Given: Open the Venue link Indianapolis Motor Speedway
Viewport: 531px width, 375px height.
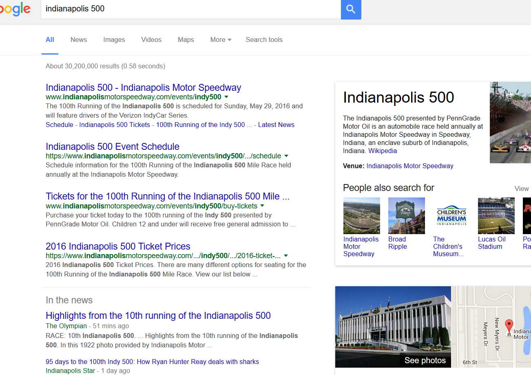Looking at the screenshot, I should pos(410,166).
